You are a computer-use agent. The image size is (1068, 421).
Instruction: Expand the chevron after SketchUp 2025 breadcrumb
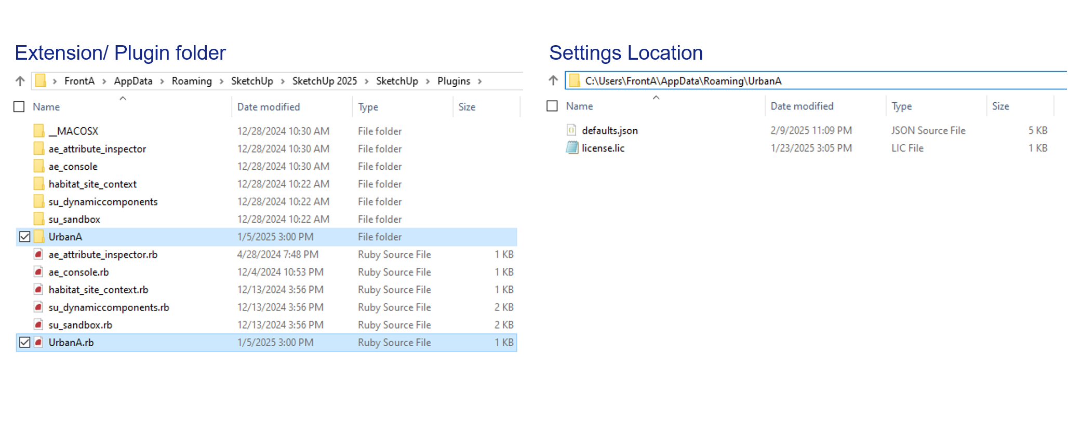(x=367, y=82)
